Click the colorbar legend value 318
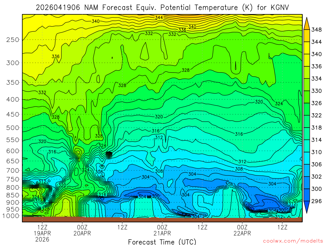The width and height of the screenshot is (326, 245). tap(316, 128)
